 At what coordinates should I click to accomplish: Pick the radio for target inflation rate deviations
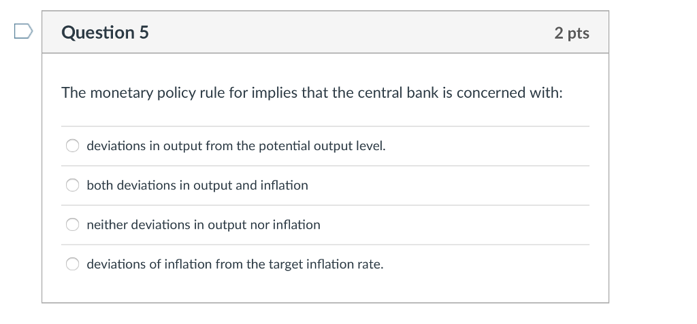click(x=72, y=264)
